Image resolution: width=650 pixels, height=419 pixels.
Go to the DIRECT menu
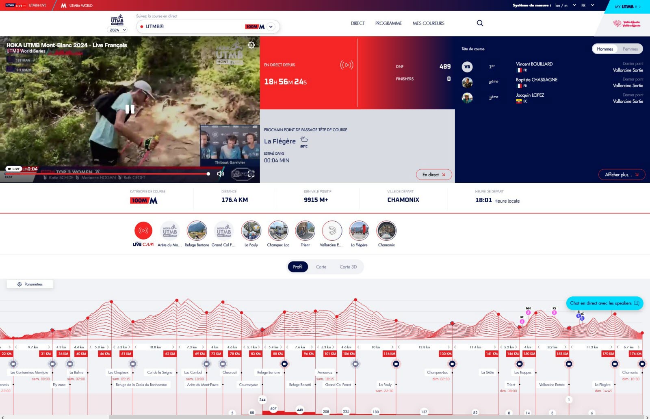pyautogui.click(x=358, y=24)
